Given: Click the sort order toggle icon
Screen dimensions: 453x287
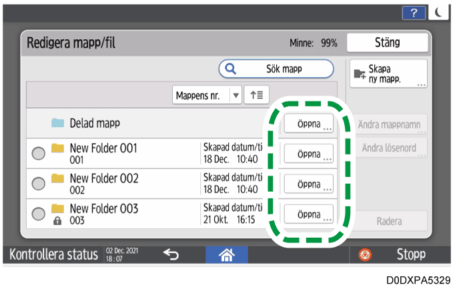Looking at the screenshot, I should tap(256, 95).
